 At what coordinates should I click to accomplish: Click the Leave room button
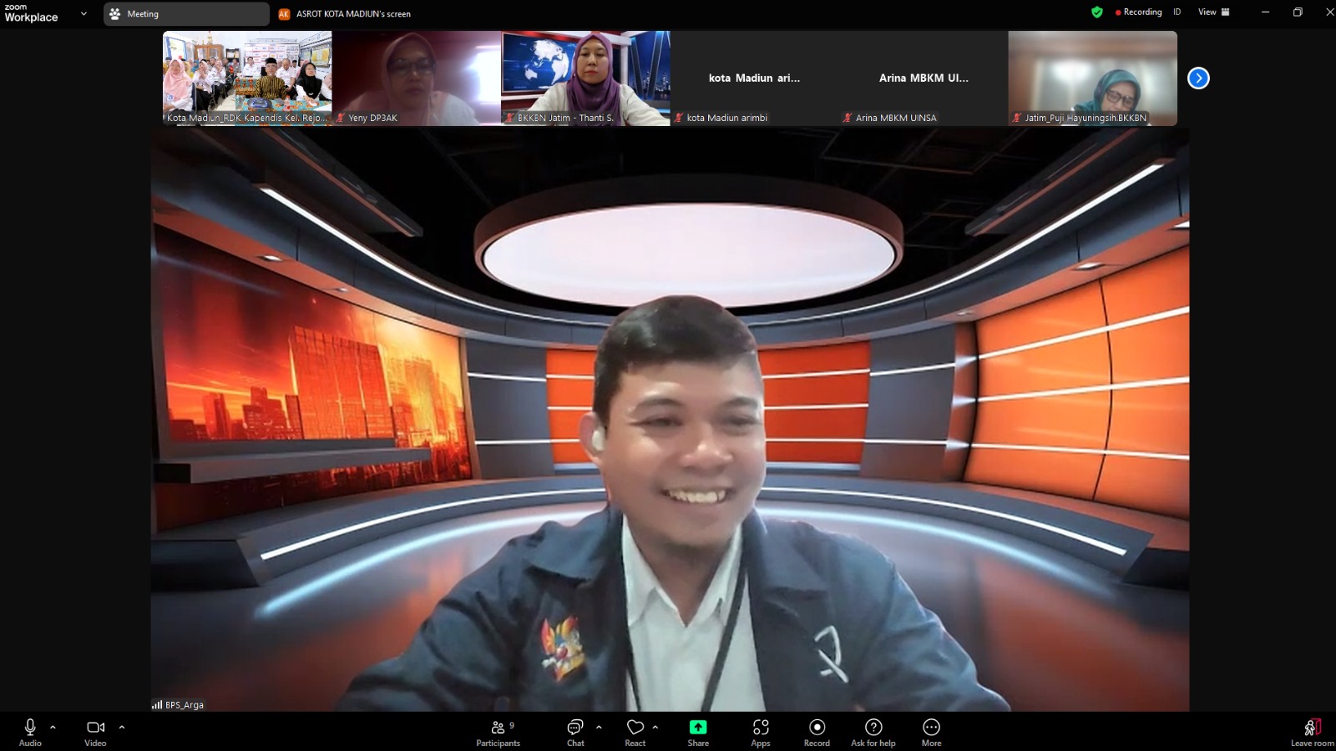[x=1312, y=732]
